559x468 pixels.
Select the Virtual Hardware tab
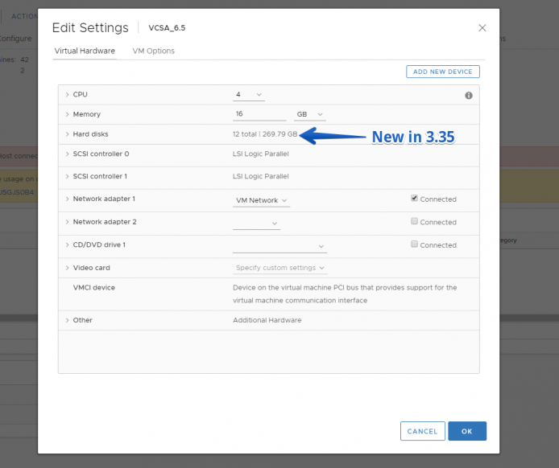(x=85, y=51)
